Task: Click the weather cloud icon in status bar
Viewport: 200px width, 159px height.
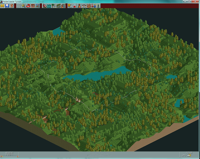Action: (x=189, y=155)
